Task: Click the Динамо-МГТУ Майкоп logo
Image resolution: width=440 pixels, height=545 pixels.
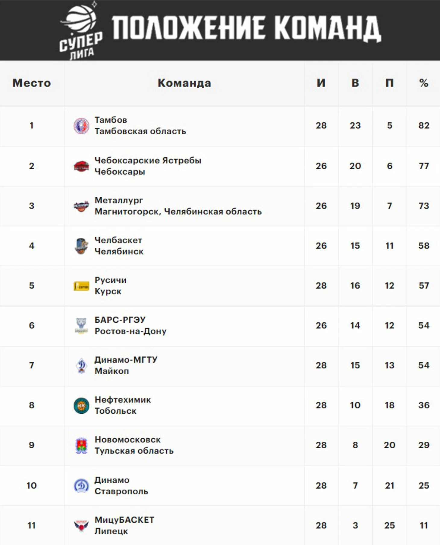Action: pyautogui.click(x=81, y=366)
